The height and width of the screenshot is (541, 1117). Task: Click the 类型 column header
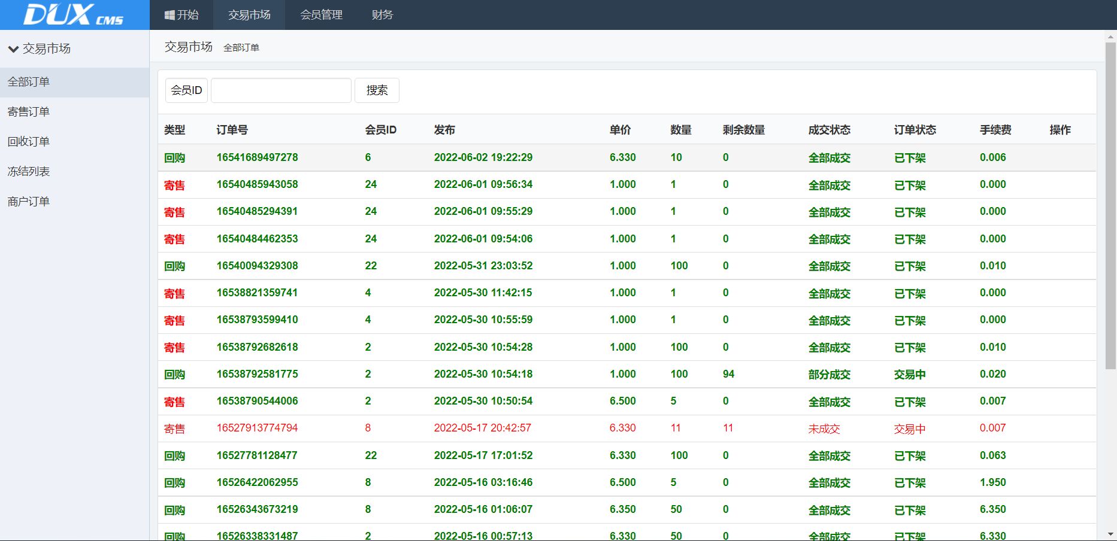pyautogui.click(x=174, y=130)
